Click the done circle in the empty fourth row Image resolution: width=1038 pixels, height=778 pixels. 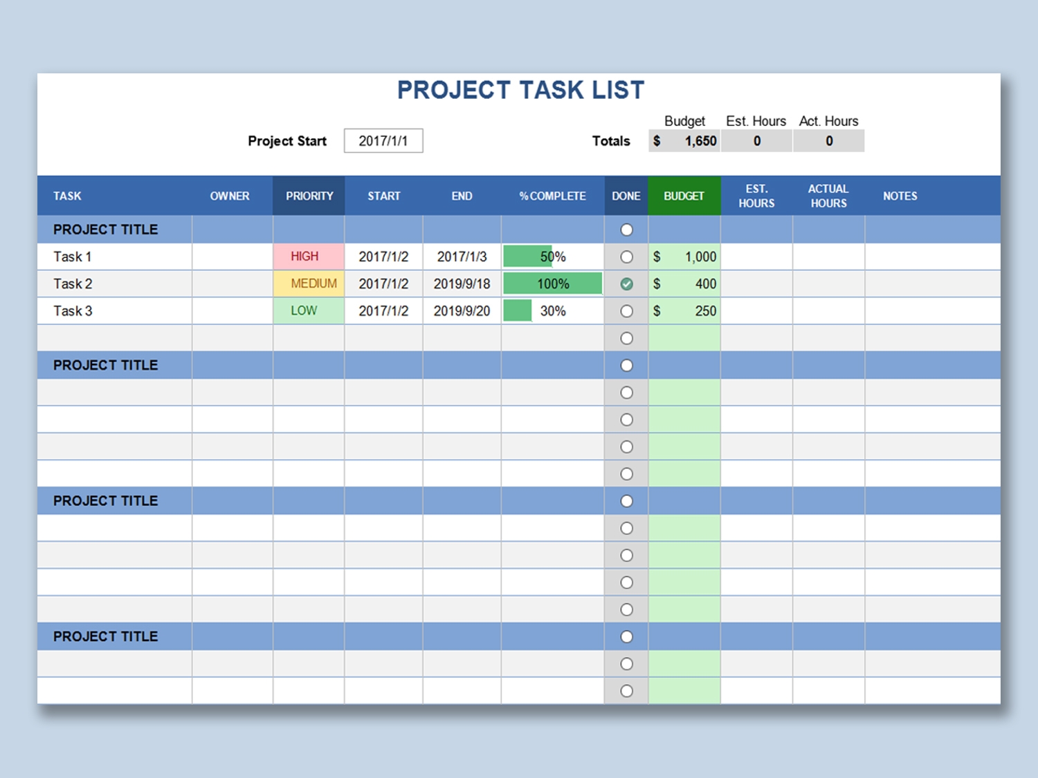coord(626,338)
